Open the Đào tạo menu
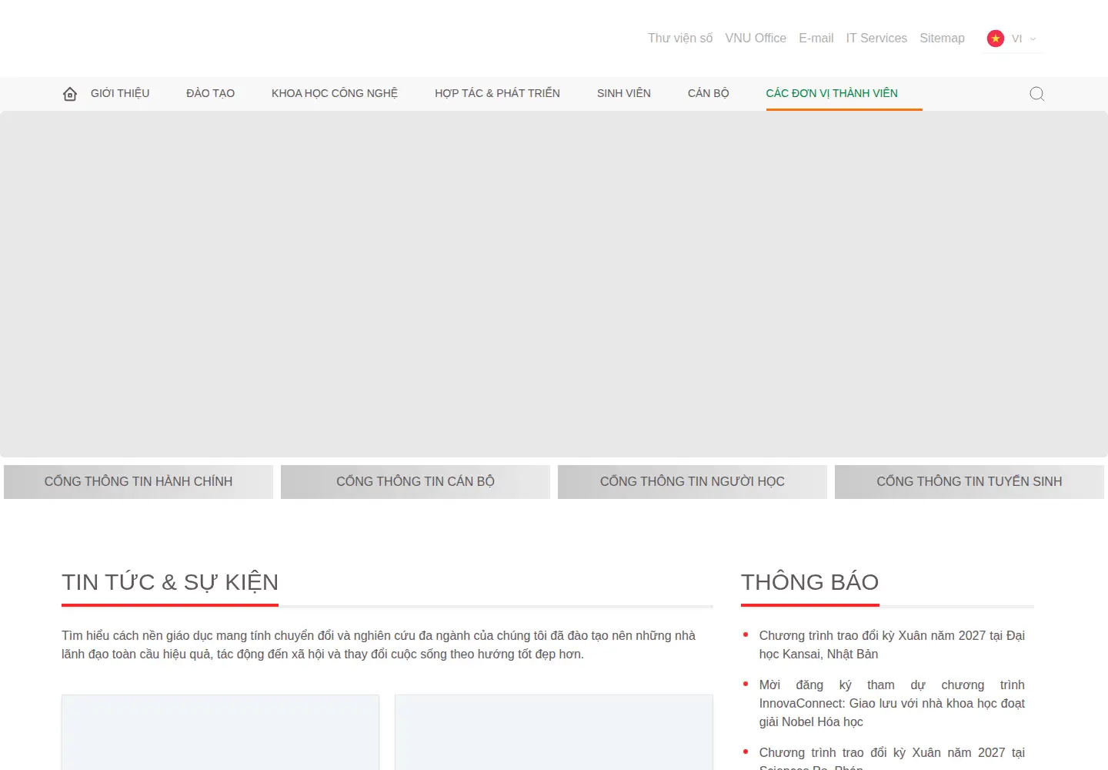This screenshot has height=770, width=1108. pos(210,93)
